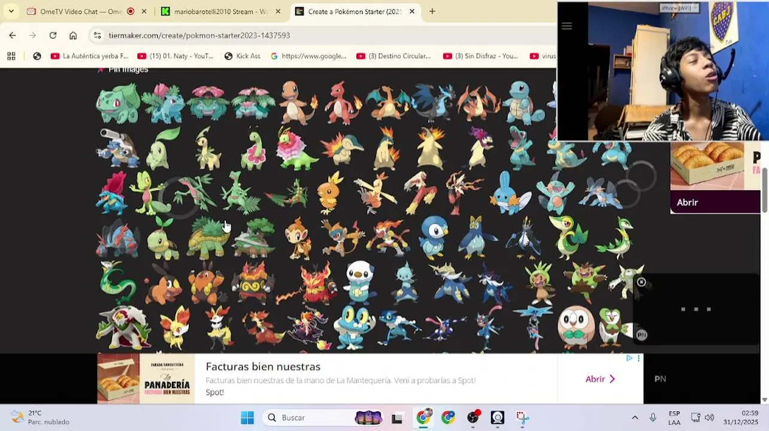The height and width of the screenshot is (431, 769).
Task: Select the Chikorita image
Action: point(163,148)
